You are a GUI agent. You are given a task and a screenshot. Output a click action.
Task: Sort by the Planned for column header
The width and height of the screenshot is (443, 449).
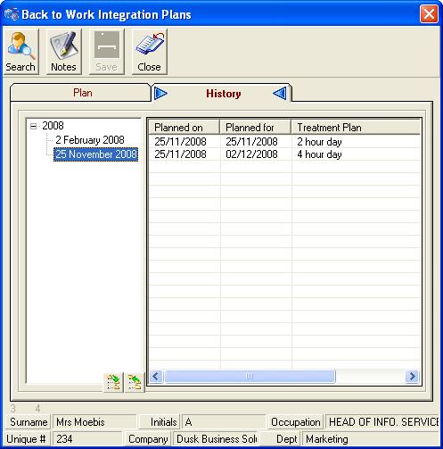point(255,128)
